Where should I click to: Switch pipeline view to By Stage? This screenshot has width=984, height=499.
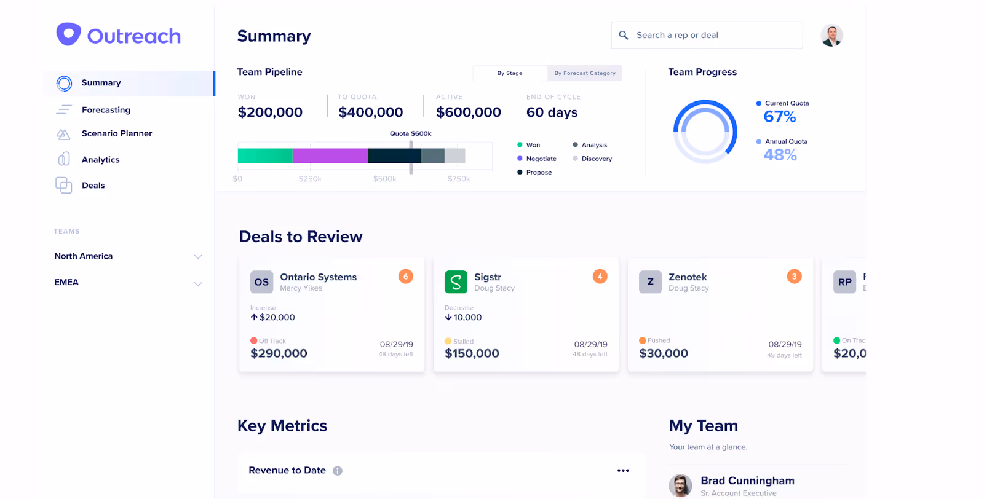(x=510, y=73)
